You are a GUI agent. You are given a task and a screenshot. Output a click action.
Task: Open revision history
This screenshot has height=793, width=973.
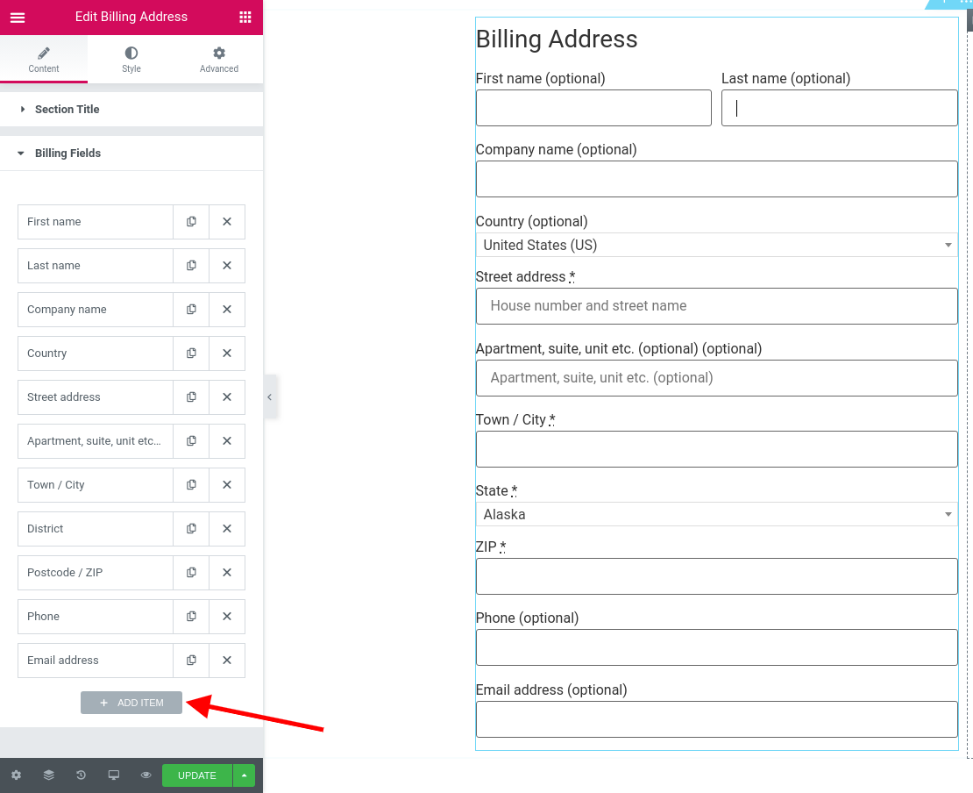(x=81, y=775)
